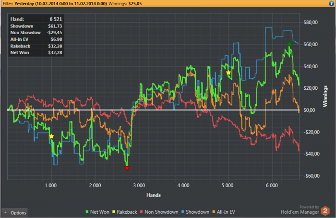
Task: Click the Hold'em Manager 2 logo
Action: [x=325, y=211]
